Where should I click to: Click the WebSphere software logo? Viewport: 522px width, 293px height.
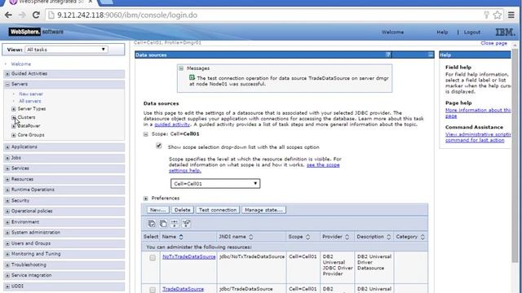tap(36, 32)
